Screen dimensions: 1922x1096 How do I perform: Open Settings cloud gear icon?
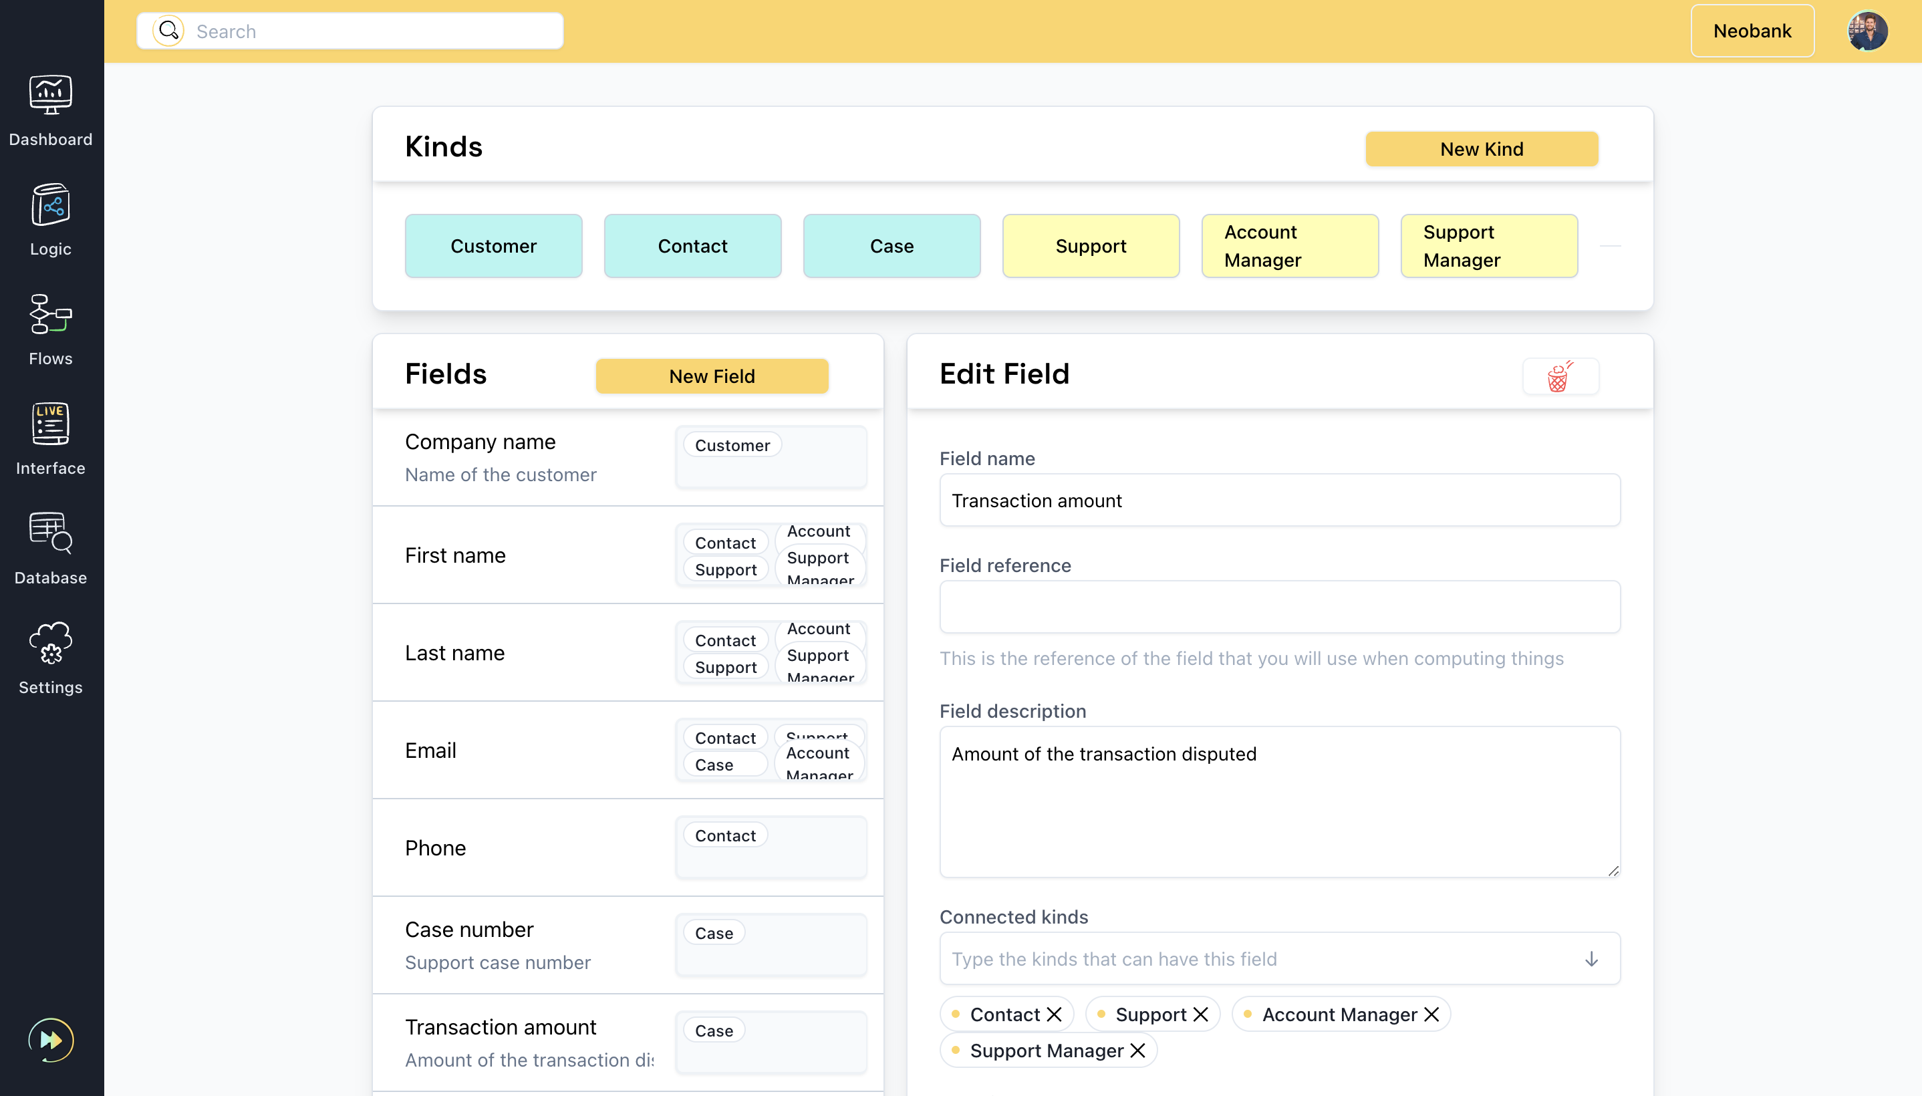pyautogui.click(x=50, y=644)
